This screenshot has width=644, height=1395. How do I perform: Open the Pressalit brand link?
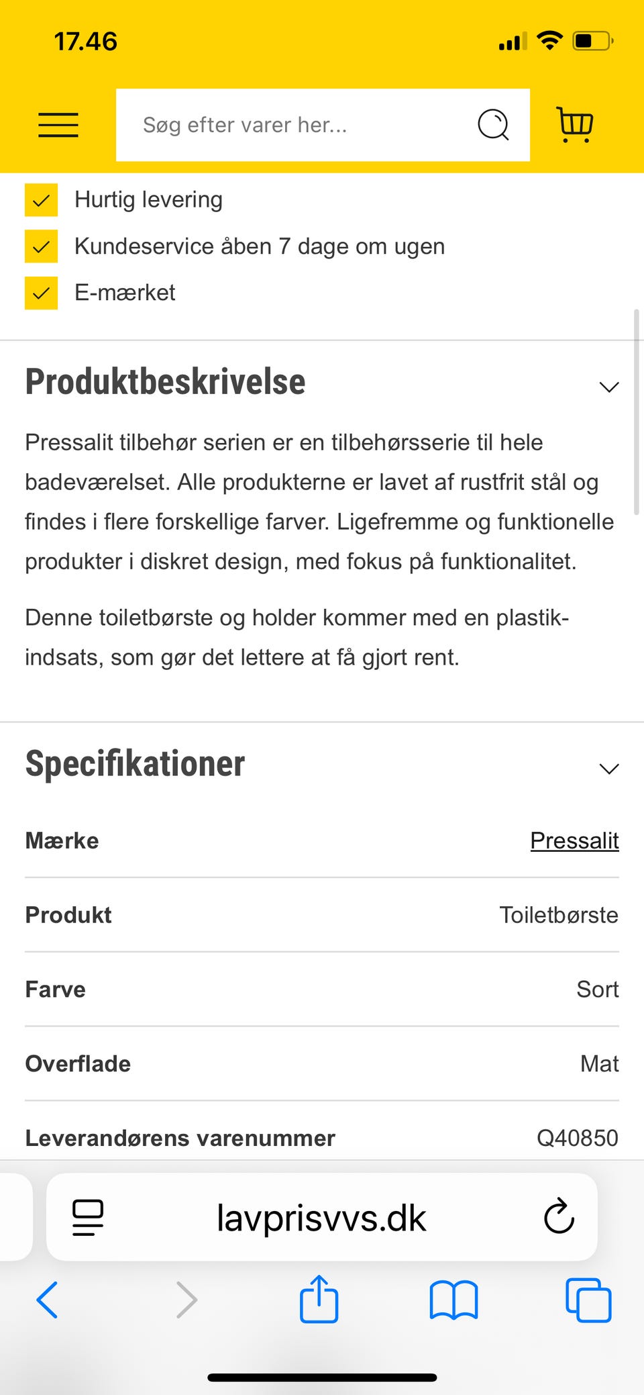(x=574, y=840)
